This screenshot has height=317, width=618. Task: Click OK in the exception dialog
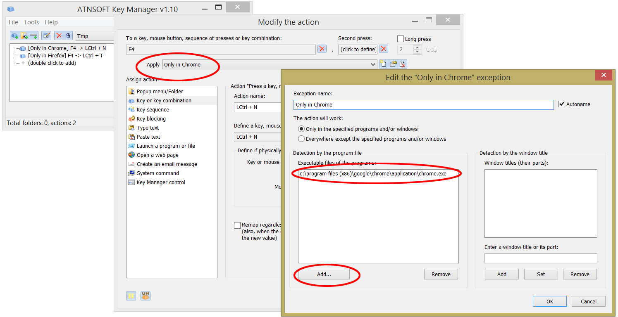[x=549, y=301]
